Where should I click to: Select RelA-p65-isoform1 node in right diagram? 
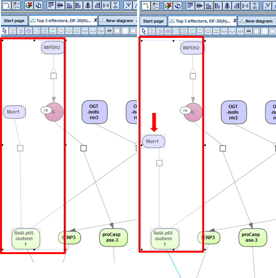coord(165,239)
